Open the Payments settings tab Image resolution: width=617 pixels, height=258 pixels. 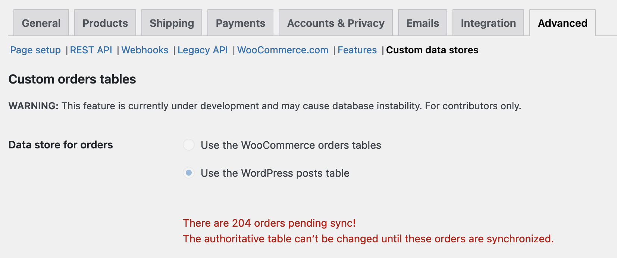(x=240, y=23)
